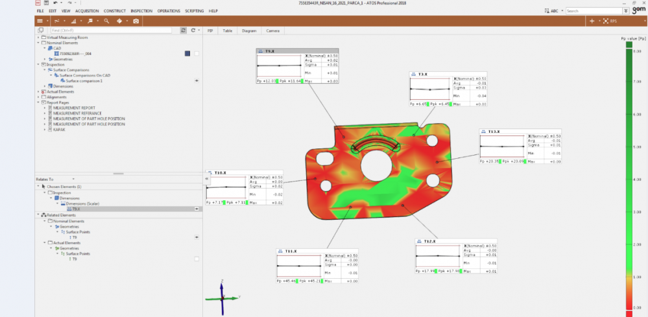The height and width of the screenshot is (317, 648).
Task: Click the flag labels tool icon
Action: 91,21
